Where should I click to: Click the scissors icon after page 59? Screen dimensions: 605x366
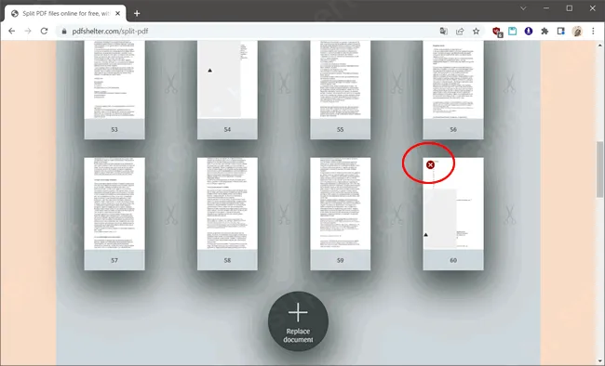click(397, 215)
